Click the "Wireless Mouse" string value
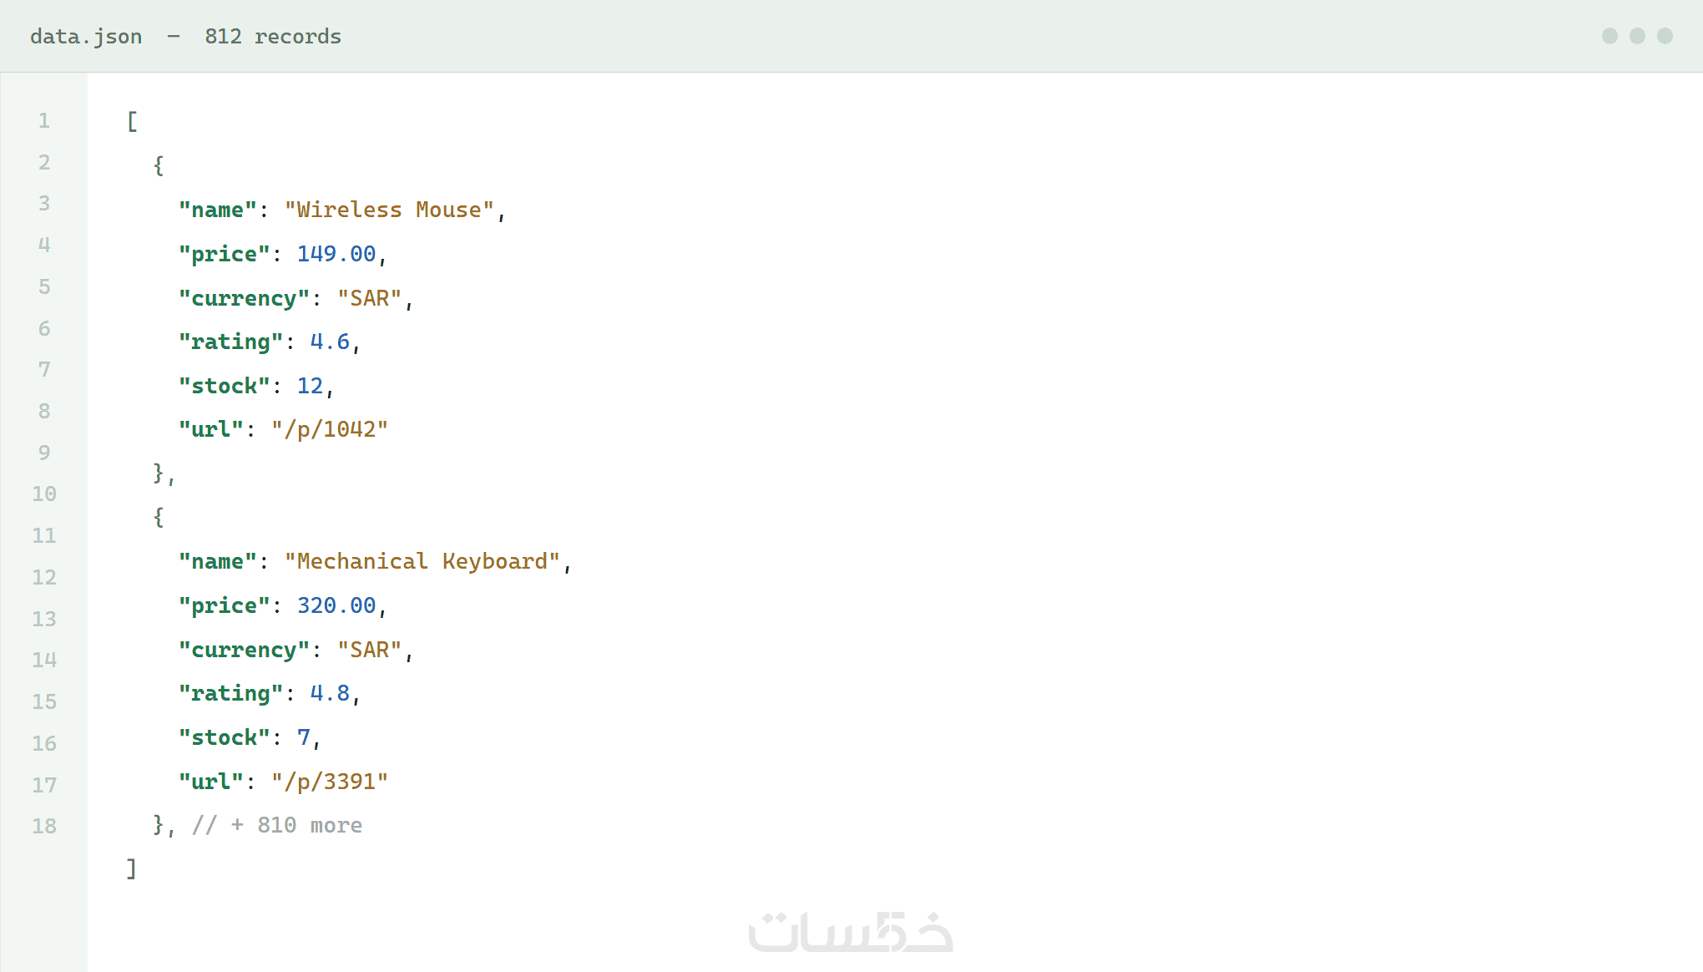1703x972 pixels. coord(390,210)
